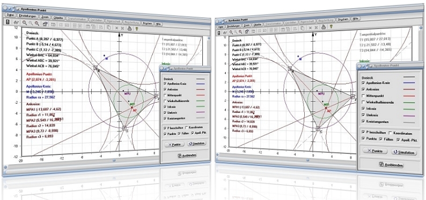Enable Mittelpunkt checkbox in left panel
The height and width of the screenshot is (200, 426).
point(165,95)
